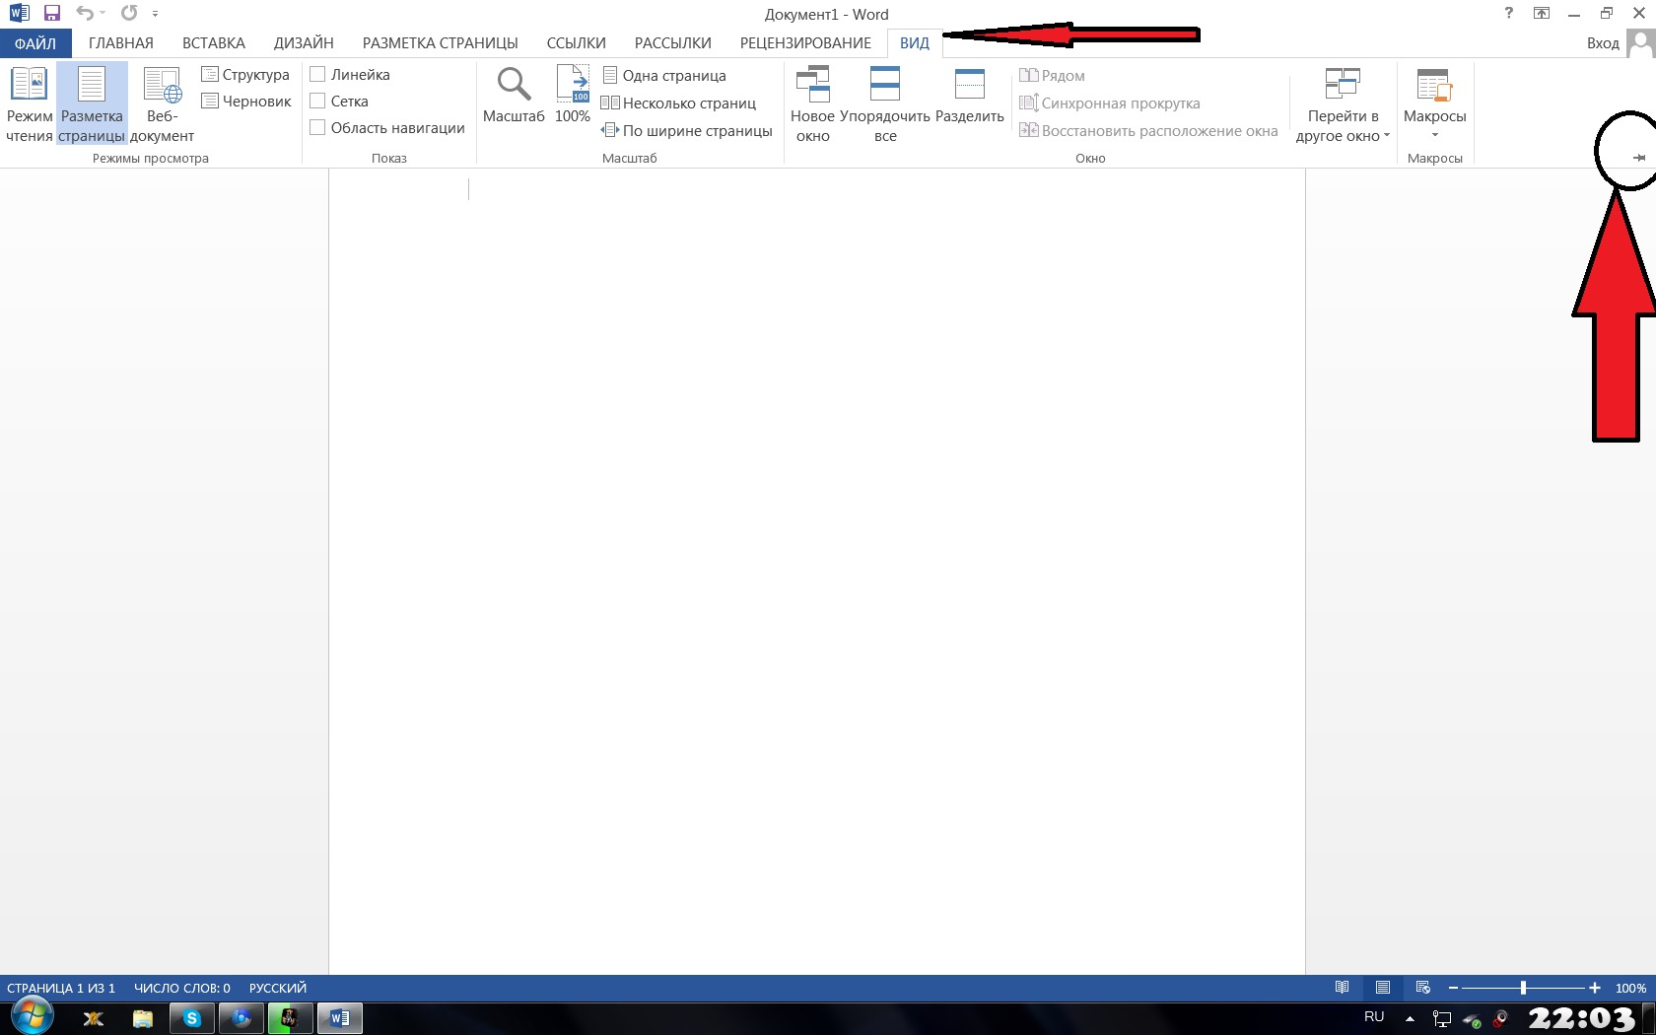This screenshot has width=1656, height=1035.
Task: Open Windows Start menu
Action: pyautogui.click(x=33, y=1017)
